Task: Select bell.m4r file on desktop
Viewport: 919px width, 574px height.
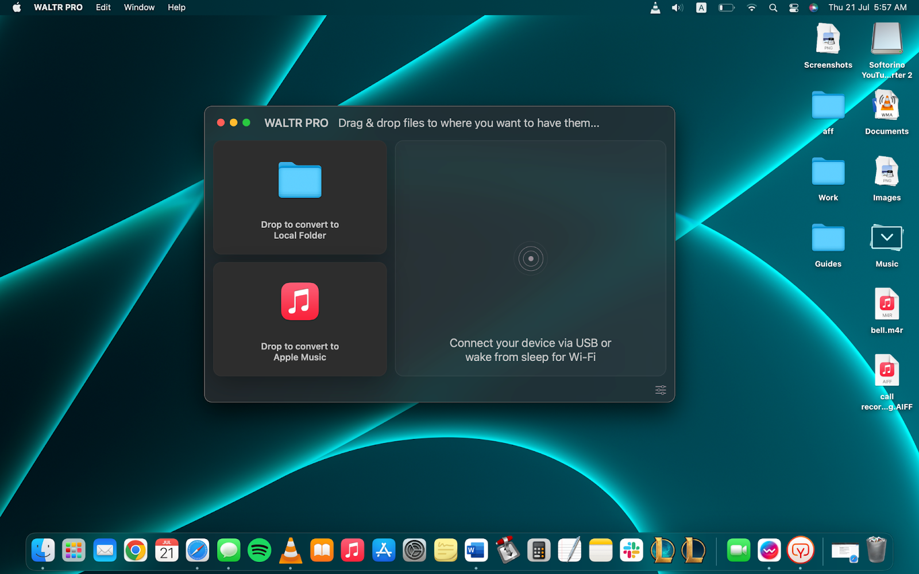Action: (886, 304)
